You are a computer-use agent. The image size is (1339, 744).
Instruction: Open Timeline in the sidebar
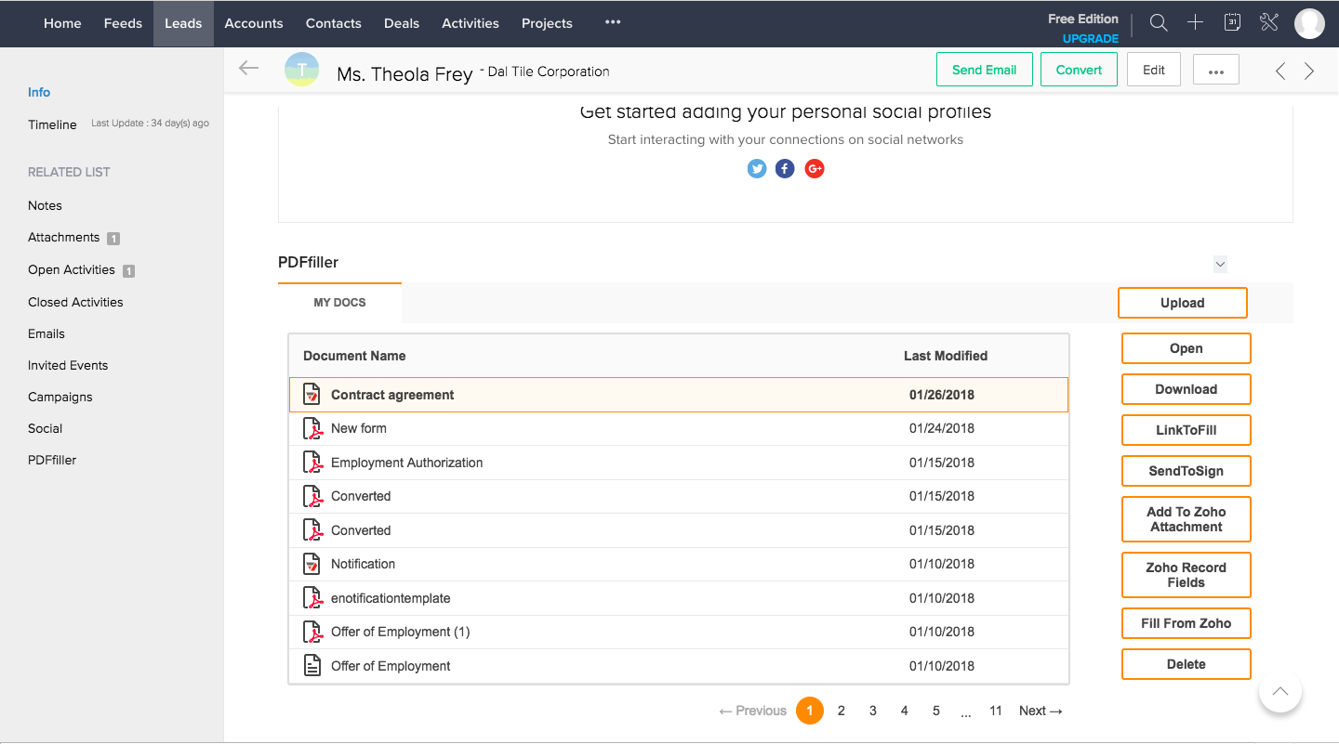point(52,124)
